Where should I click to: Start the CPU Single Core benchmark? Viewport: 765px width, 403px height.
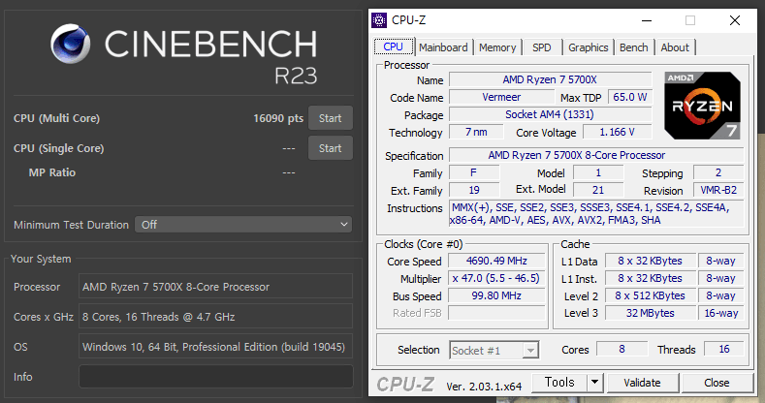(331, 148)
